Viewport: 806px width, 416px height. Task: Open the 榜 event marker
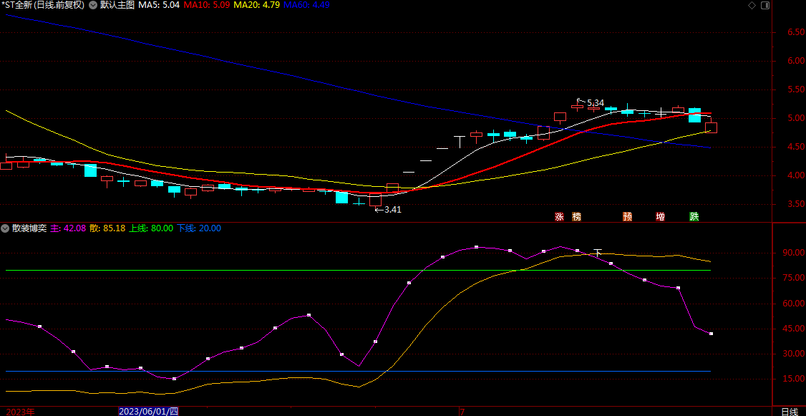[x=576, y=216]
